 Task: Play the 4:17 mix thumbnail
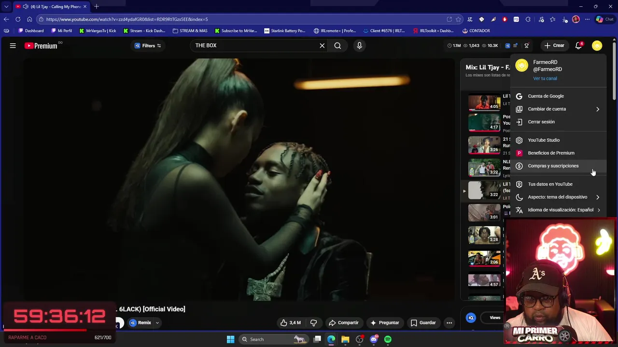point(484,122)
